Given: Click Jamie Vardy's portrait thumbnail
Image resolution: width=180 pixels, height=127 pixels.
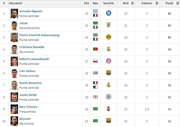Looking at the screenshot, I should 14,97.
